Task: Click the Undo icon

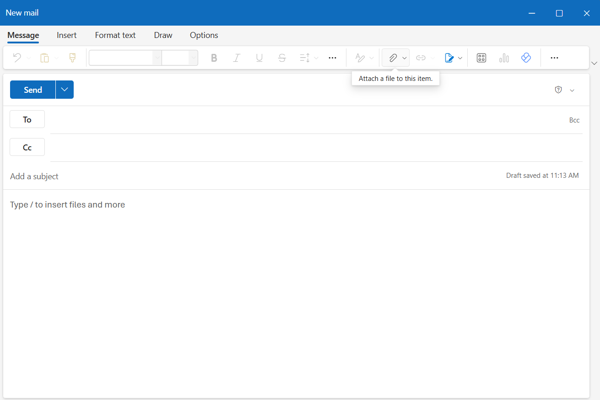Action: [x=17, y=58]
